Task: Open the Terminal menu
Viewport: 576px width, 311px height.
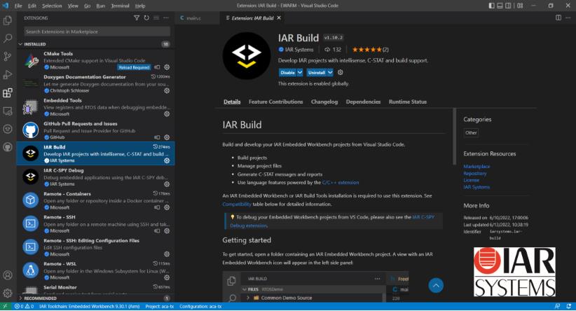Action: (x=121, y=6)
